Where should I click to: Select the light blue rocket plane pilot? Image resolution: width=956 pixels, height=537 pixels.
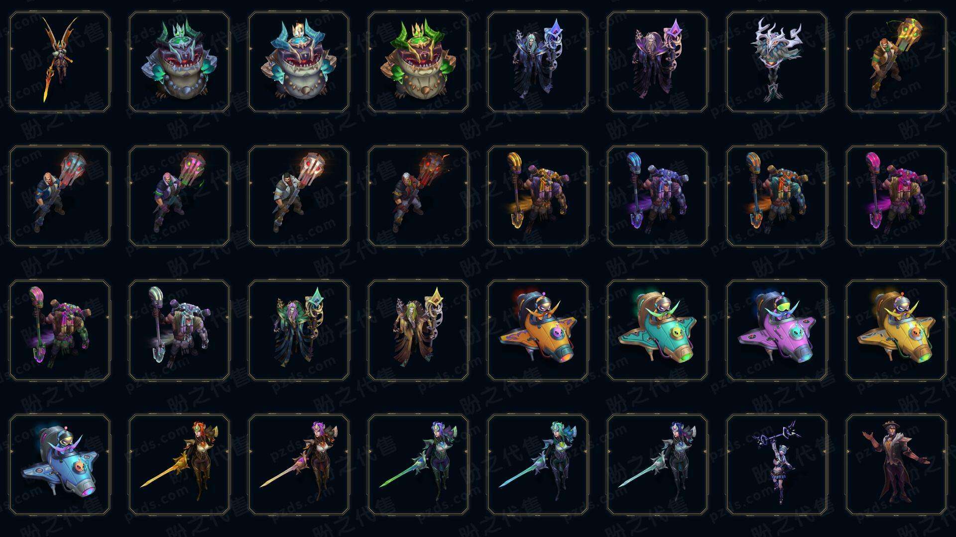point(60,464)
